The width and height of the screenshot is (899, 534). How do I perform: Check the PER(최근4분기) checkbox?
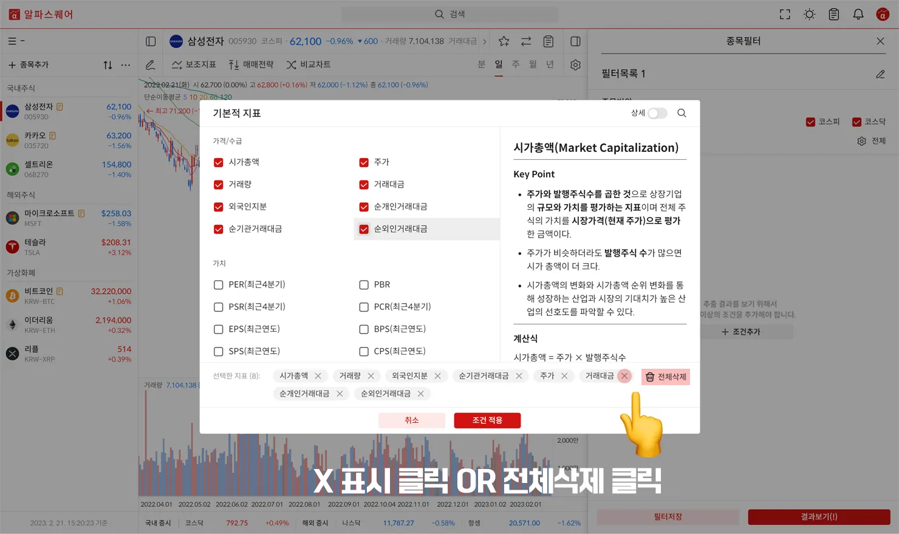click(219, 284)
